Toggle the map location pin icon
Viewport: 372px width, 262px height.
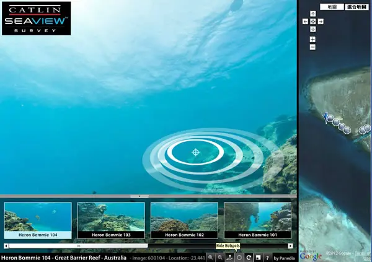point(229,258)
